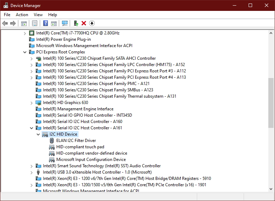Click the Update device driver icon
This screenshot has width=275, height=201.
pyautogui.click(x=76, y=23)
